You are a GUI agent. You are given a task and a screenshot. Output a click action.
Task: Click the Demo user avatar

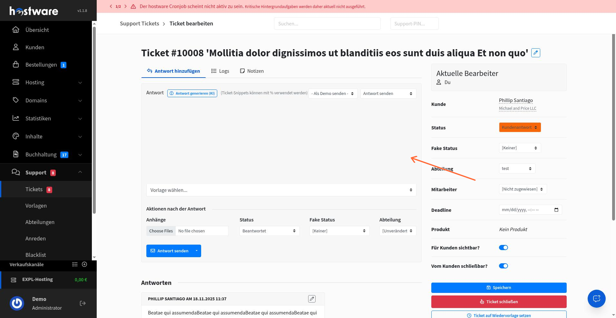(17, 303)
